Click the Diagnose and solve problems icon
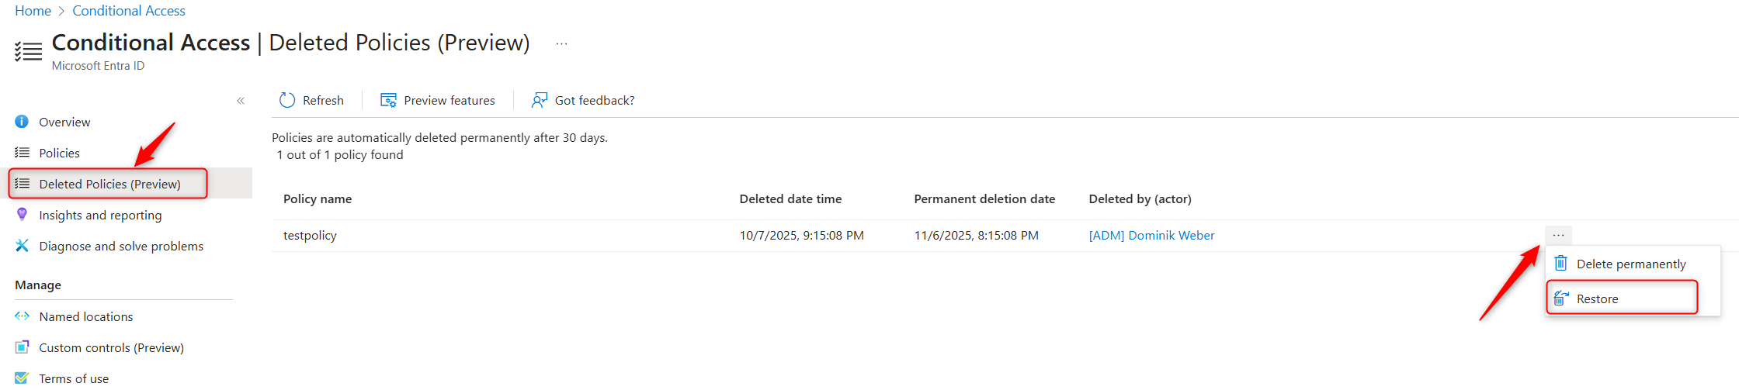The height and width of the screenshot is (390, 1739). [22, 246]
